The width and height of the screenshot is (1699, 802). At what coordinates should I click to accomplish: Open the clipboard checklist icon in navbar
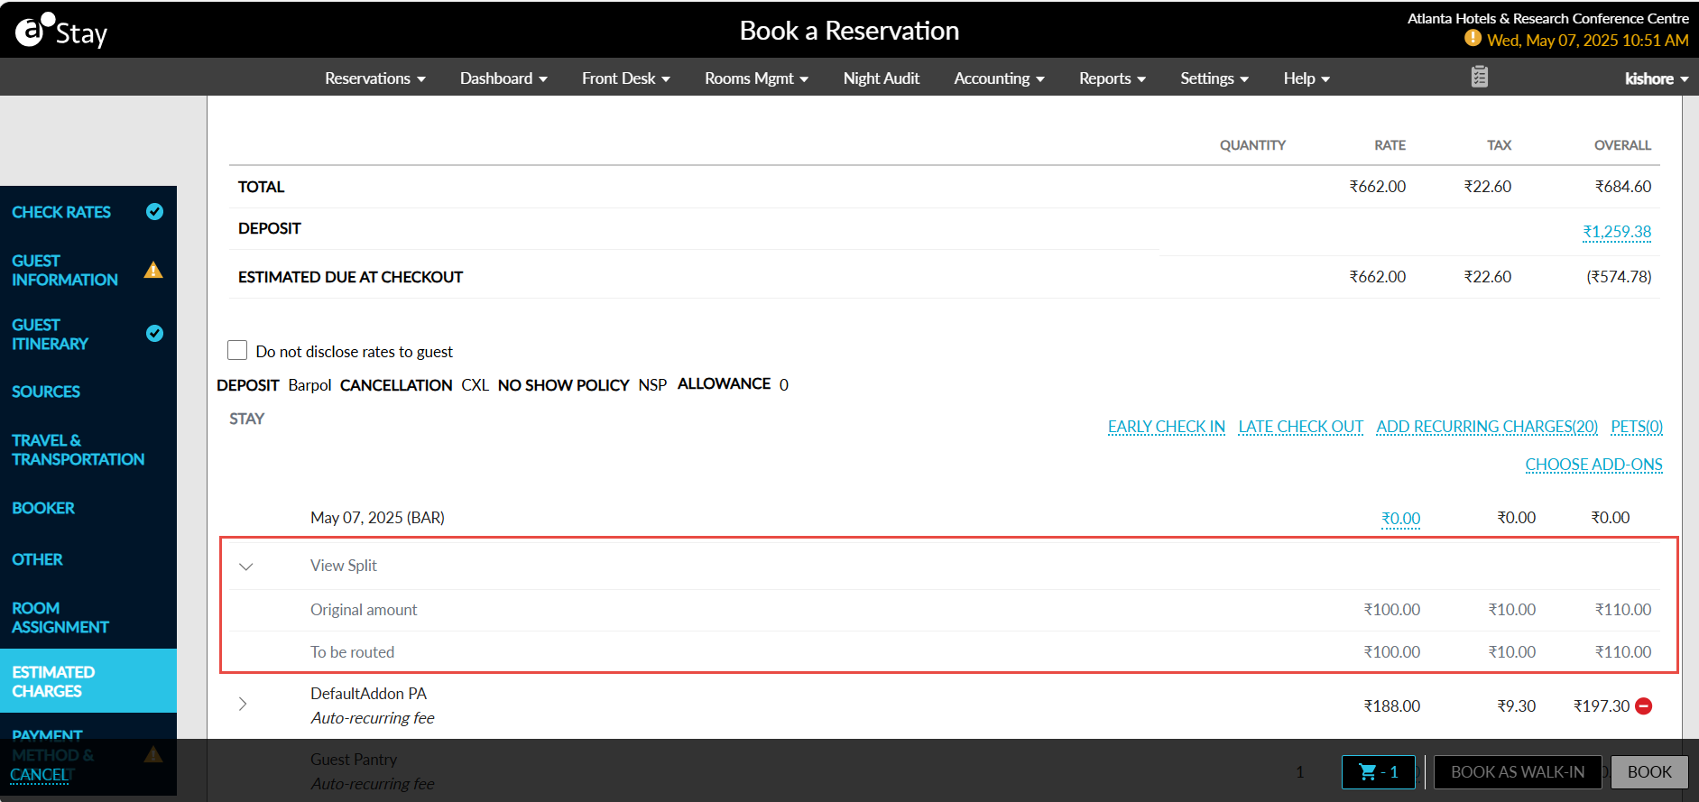point(1480,78)
